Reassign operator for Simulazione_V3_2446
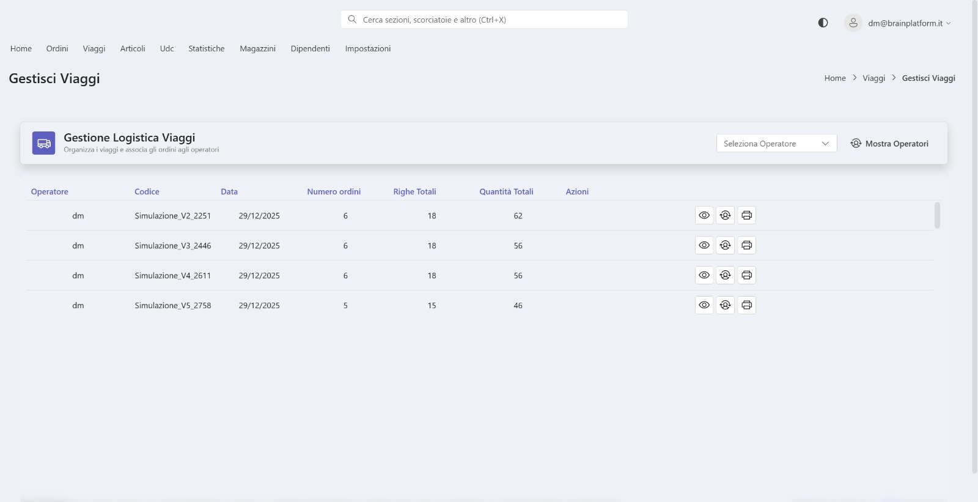 pos(726,245)
